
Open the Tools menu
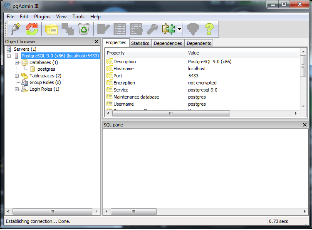(78, 17)
